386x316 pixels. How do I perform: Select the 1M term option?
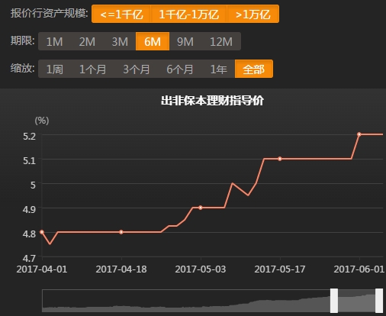click(x=54, y=41)
